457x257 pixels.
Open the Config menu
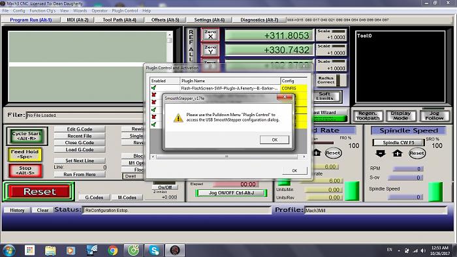tap(19, 10)
